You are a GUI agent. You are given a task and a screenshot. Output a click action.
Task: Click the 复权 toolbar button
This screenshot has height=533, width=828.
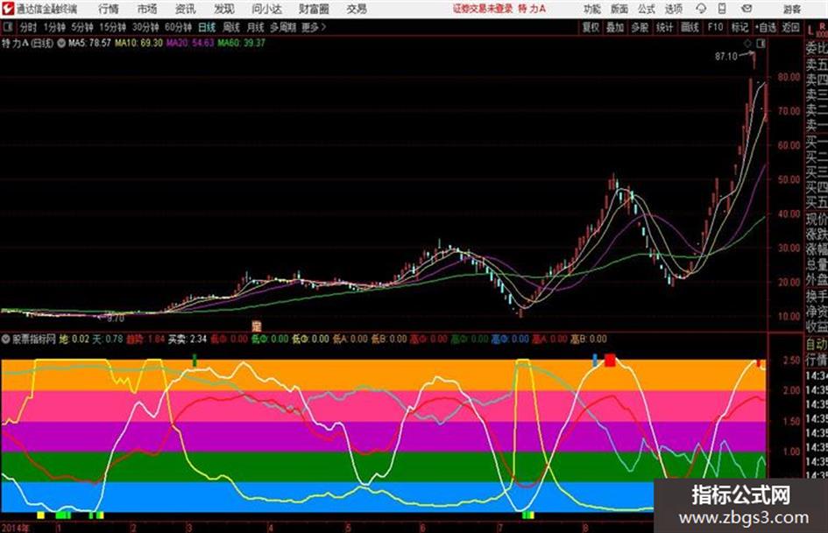point(591,27)
